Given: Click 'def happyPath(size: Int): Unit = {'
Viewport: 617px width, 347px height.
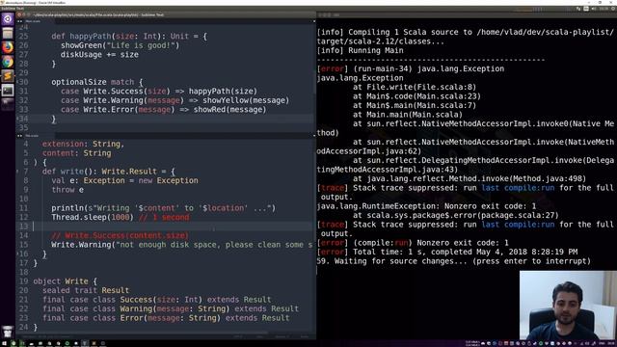Looking at the screenshot, I should tap(129, 37).
